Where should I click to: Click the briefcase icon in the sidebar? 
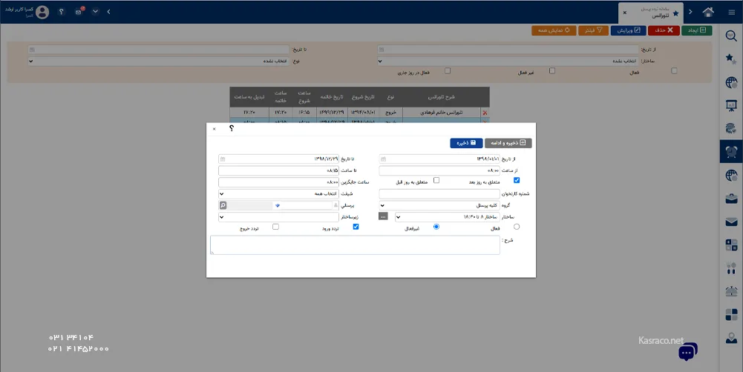[x=731, y=198]
